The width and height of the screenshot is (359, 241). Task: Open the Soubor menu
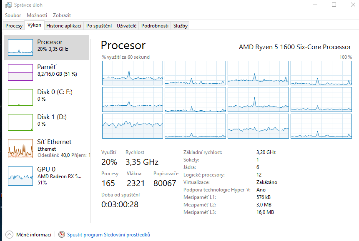[x=13, y=15]
